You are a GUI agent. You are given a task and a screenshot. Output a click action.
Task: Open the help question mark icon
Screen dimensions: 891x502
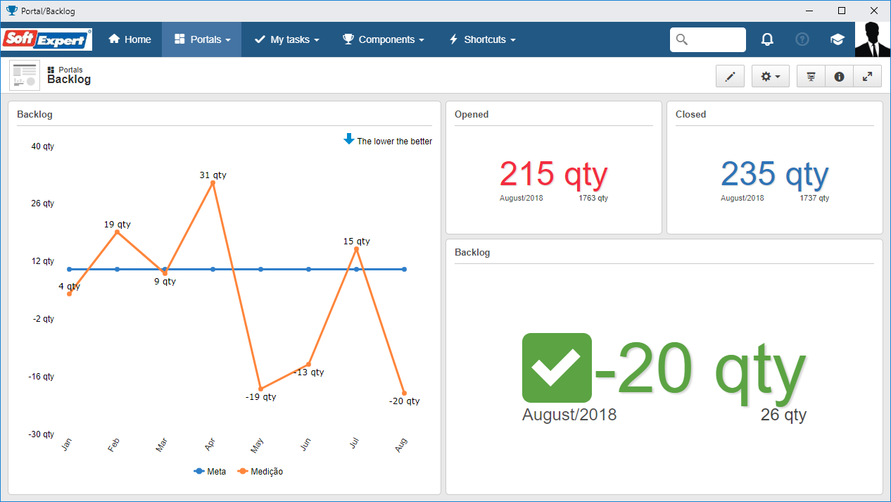pos(802,39)
